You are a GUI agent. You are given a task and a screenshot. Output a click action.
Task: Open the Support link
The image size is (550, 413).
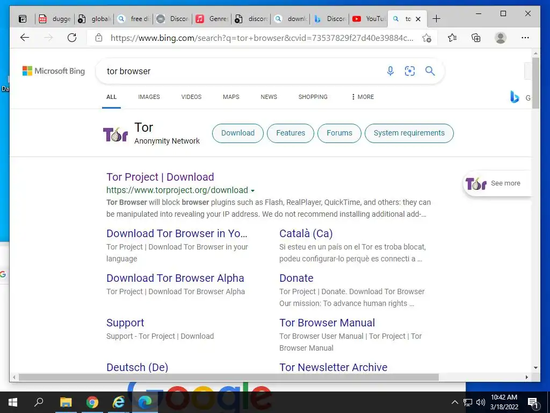(x=125, y=323)
